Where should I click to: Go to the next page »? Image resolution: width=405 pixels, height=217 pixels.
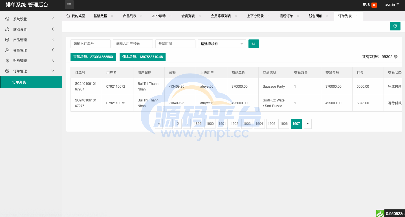[308, 124]
